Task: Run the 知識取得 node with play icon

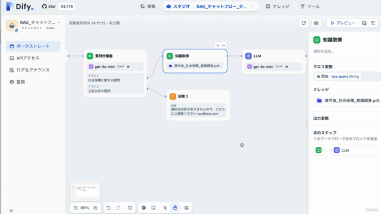Action: pyautogui.click(x=218, y=45)
